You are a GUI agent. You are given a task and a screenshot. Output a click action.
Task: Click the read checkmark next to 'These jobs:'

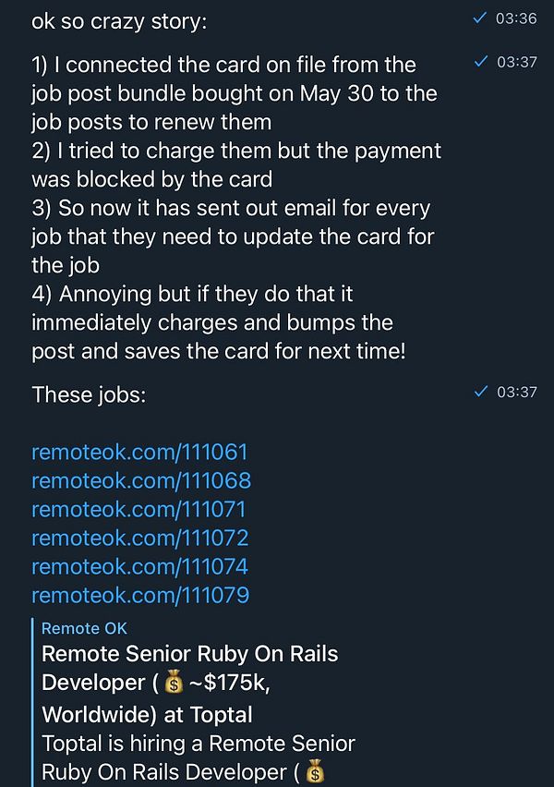479,392
